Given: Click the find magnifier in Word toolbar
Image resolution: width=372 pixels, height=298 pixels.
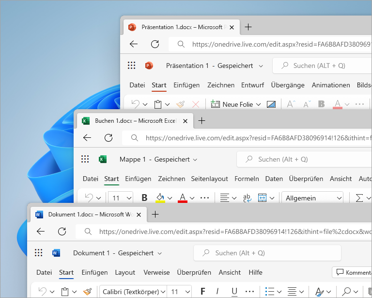Looking at the screenshot, I should pos(347,291).
